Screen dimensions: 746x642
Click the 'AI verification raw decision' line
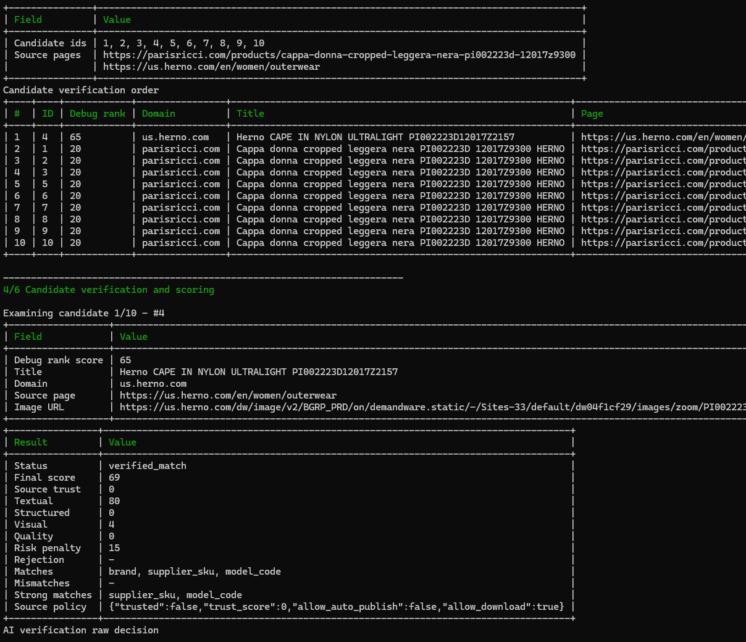point(81,630)
